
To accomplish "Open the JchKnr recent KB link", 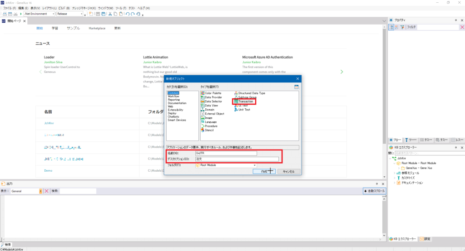I will [x=49, y=123].
